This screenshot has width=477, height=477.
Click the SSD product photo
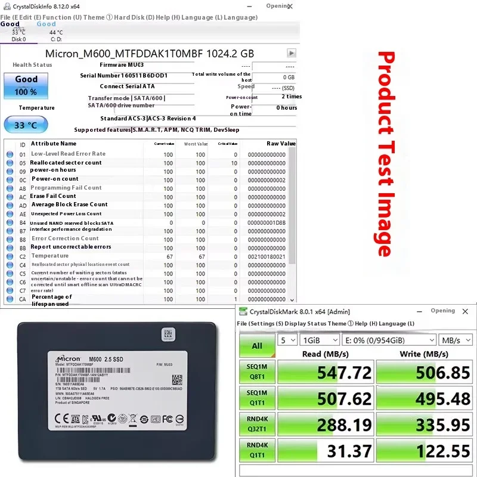pyautogui.click(x=117, y=392)
